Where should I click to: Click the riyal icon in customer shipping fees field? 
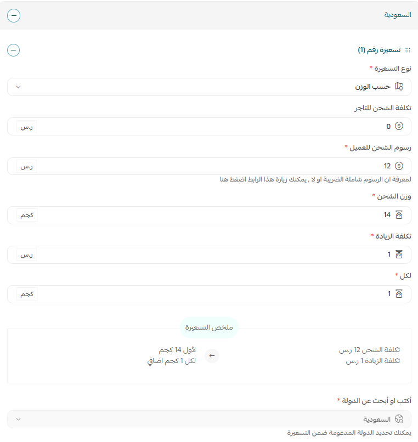click(400, 166)
